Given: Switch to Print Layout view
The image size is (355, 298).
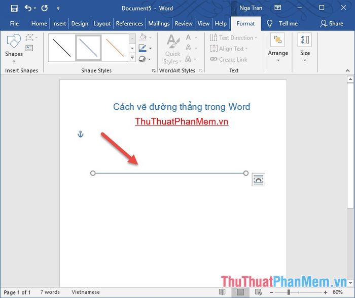Looking at the screenshot, I should (240, 292).
